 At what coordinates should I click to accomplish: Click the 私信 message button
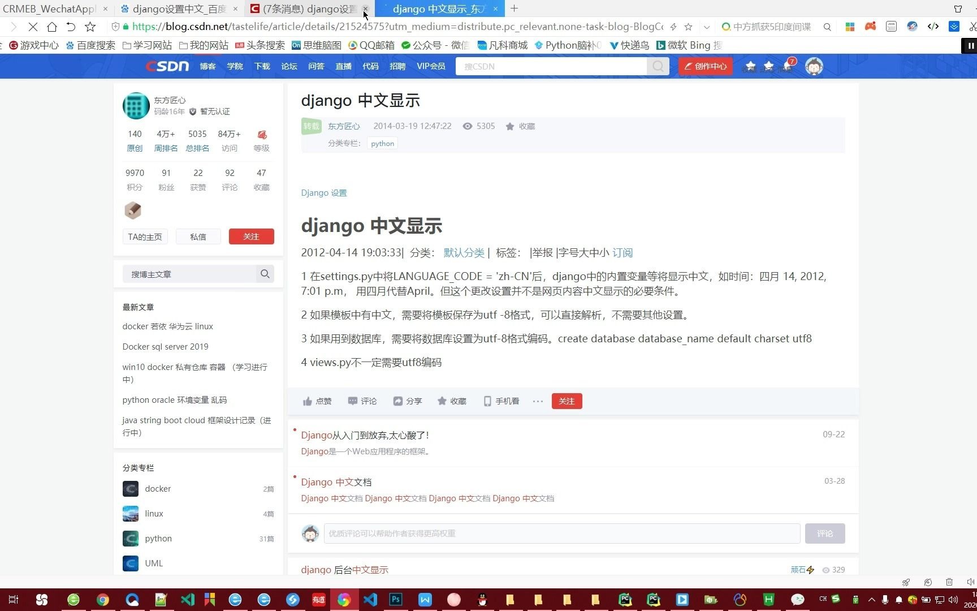(198, 236)
